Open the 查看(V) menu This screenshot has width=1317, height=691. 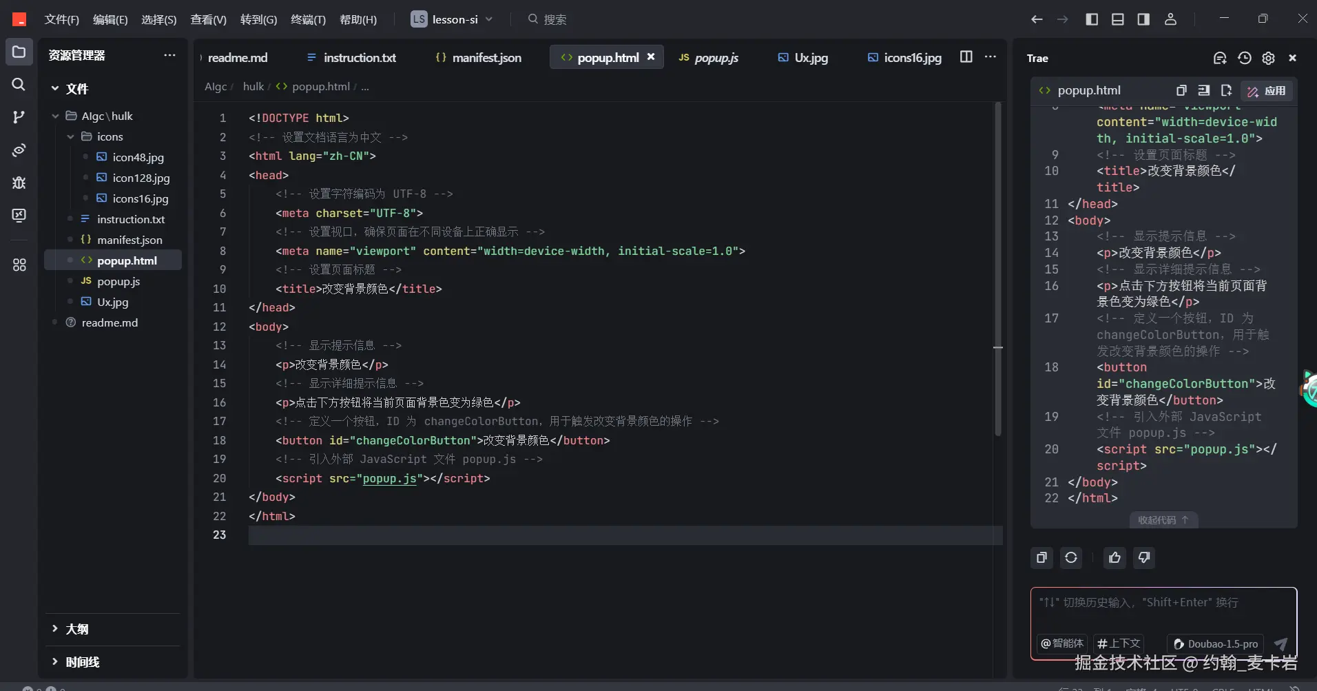(x=209, y=19)
